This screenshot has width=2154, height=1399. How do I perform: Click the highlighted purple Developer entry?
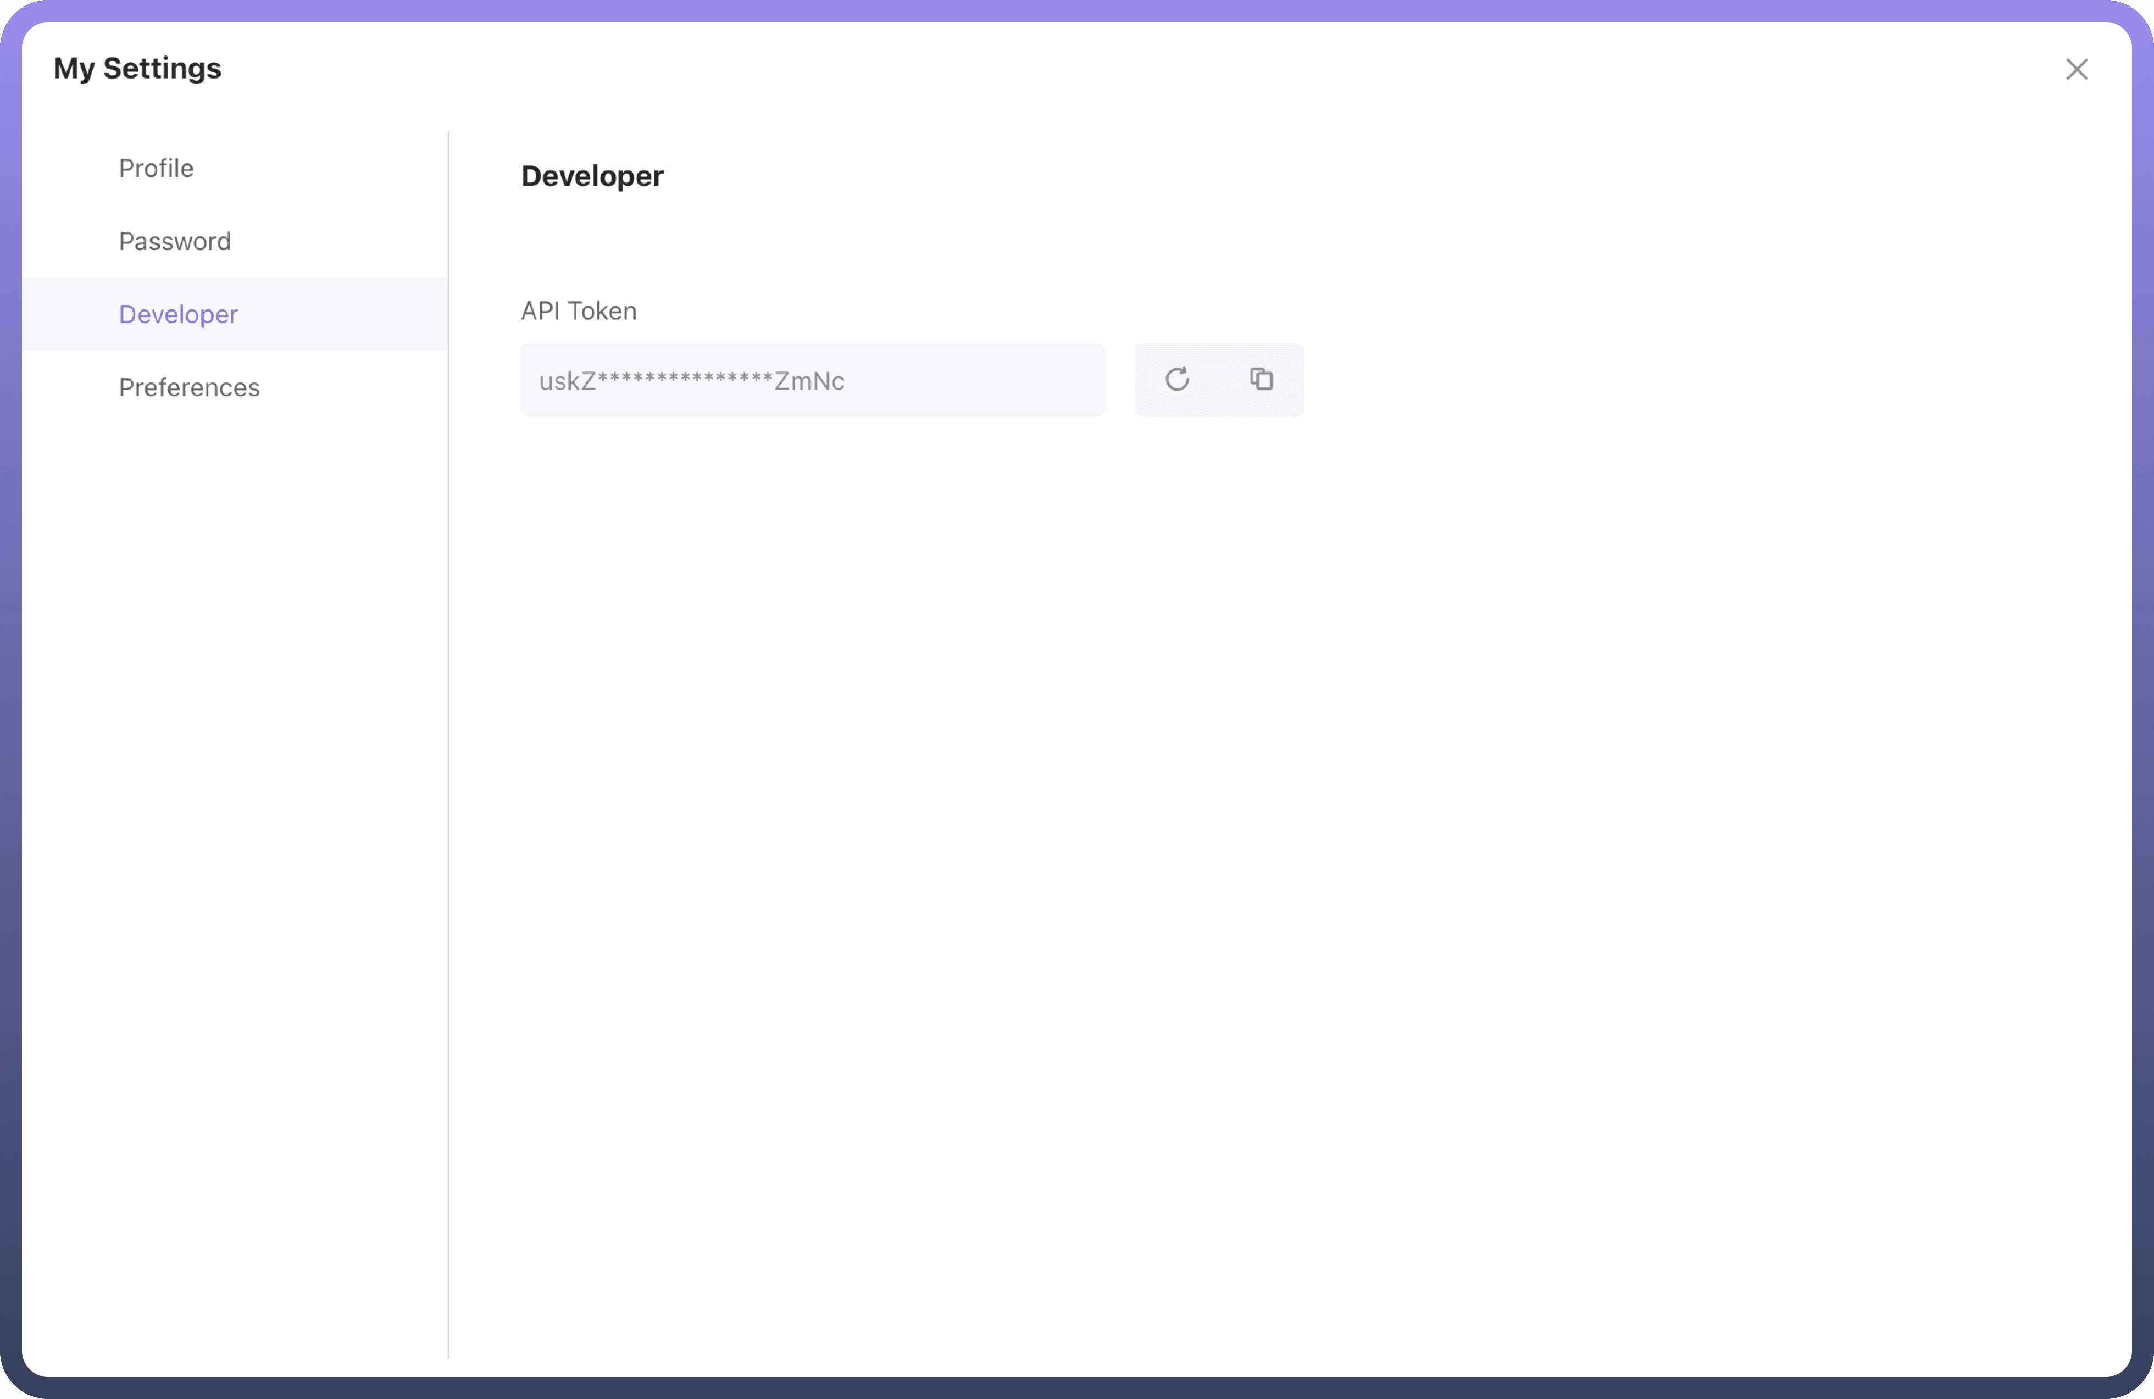coord(178,314)
